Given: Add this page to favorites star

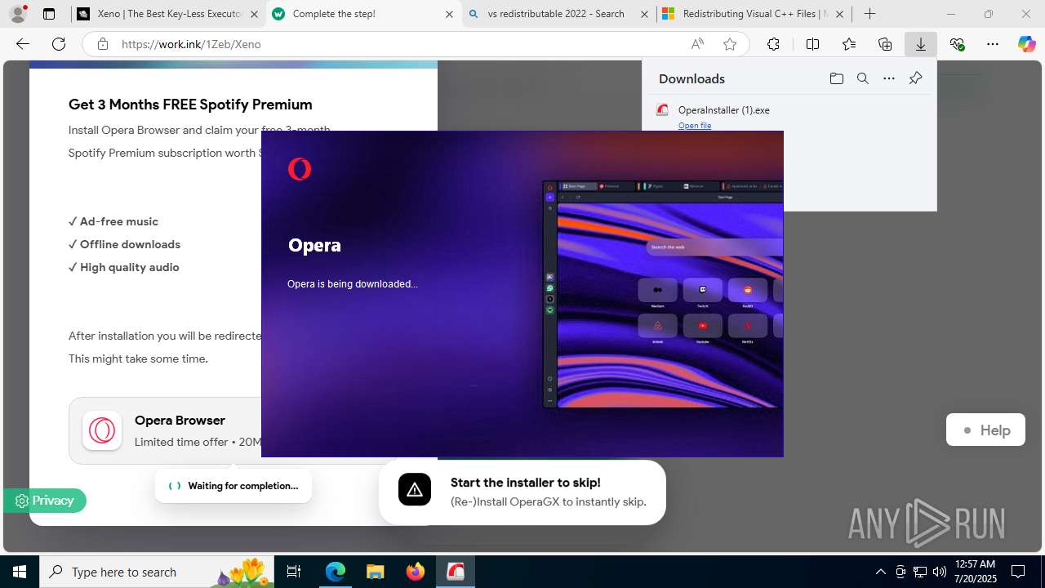Looking at the screenshot, I should point(730,44).
